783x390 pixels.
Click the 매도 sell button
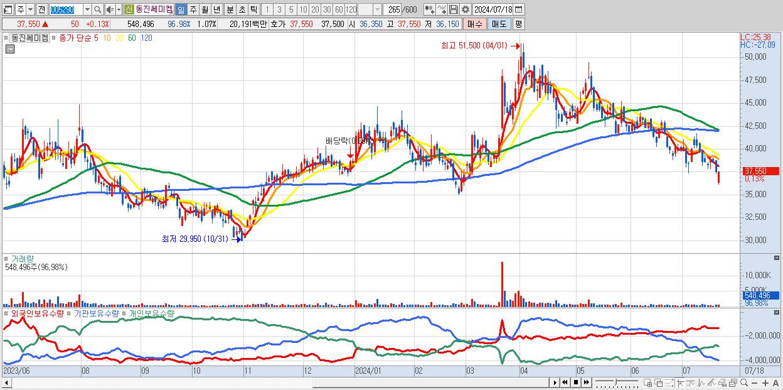pyautogui.click(x=499, y=24)
